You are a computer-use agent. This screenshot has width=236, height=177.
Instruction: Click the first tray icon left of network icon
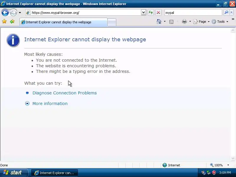(x=203, y=173)
